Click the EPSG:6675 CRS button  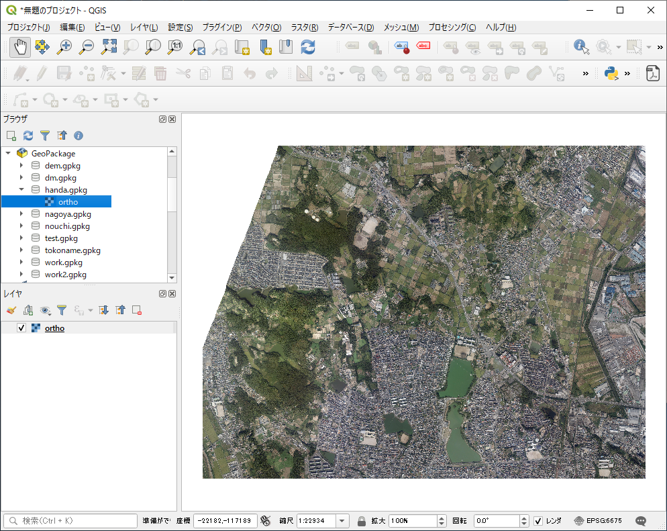599,521
